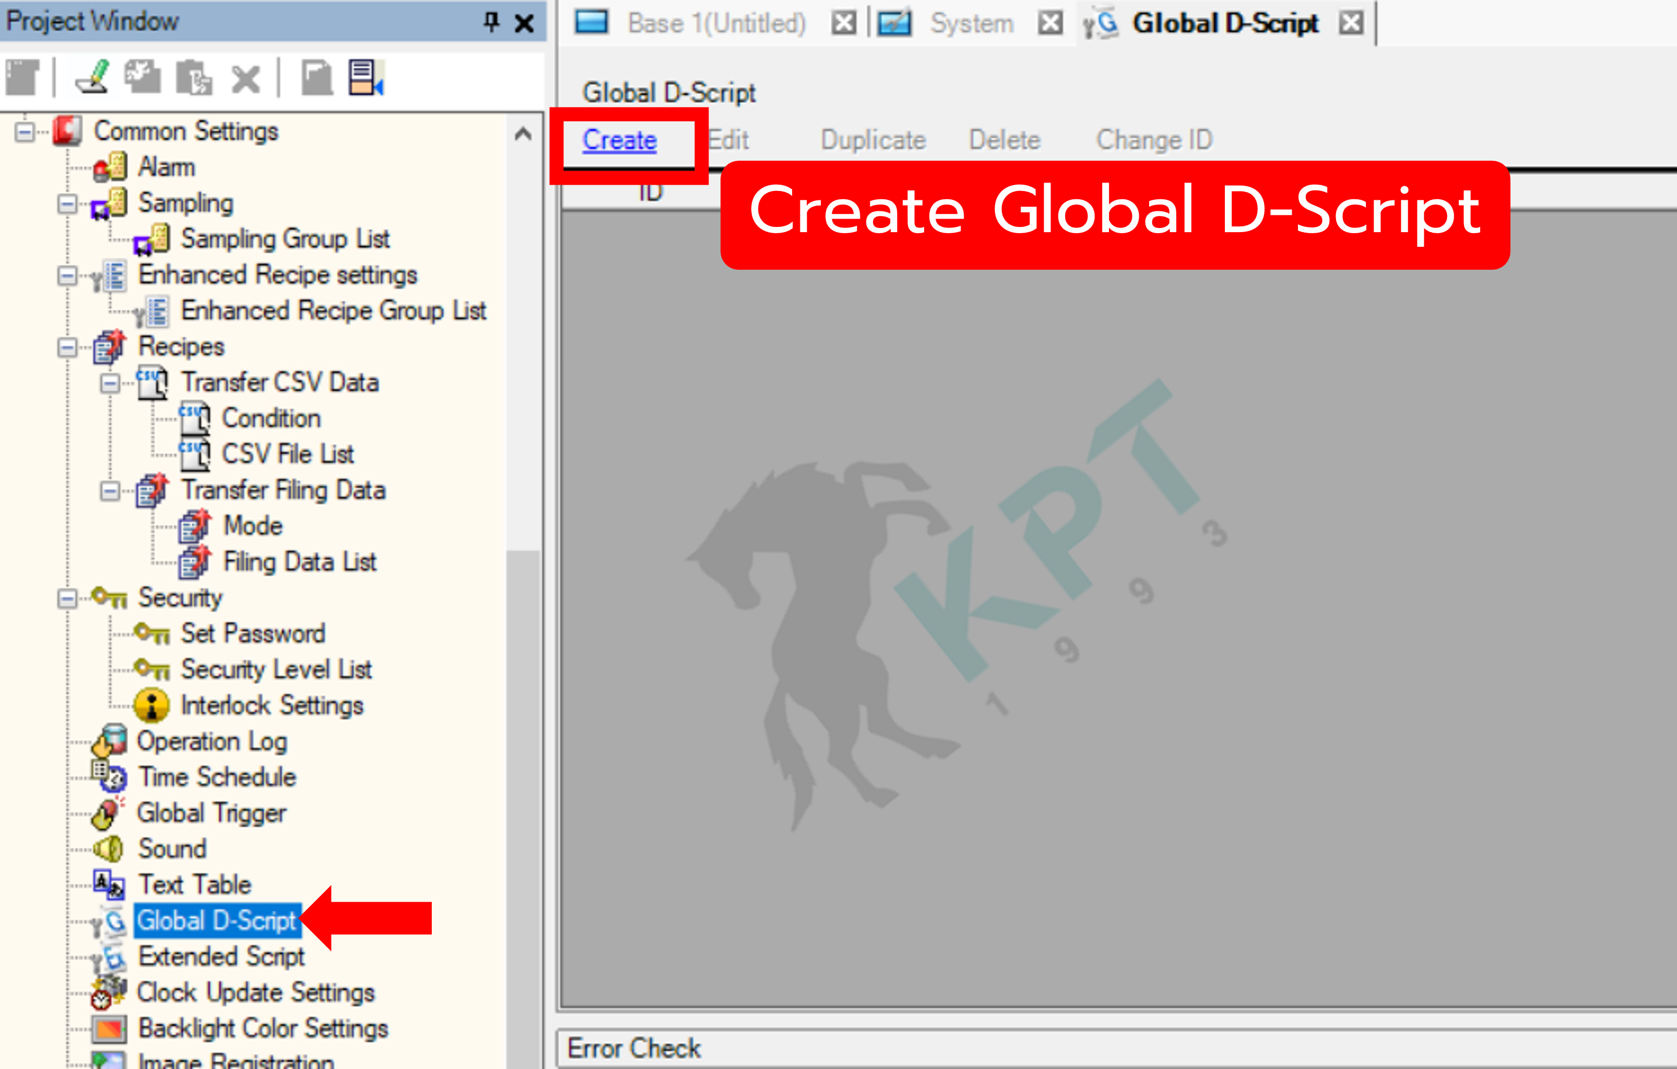Click the CSV File List icon
Screen dimensions: 1677x1069
(x=194, y=454)
